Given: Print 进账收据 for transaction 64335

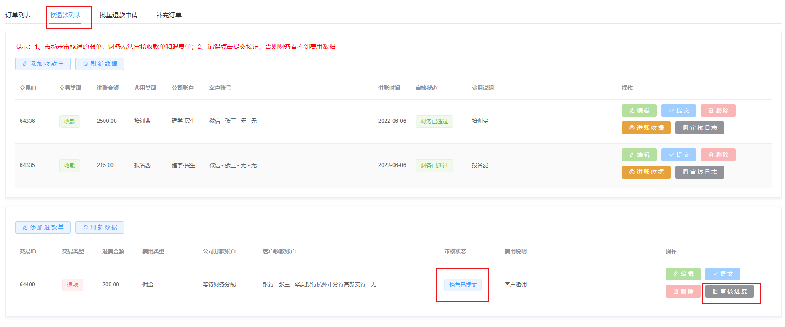Looking at the screenshot, I should click(x=646, y=172).
